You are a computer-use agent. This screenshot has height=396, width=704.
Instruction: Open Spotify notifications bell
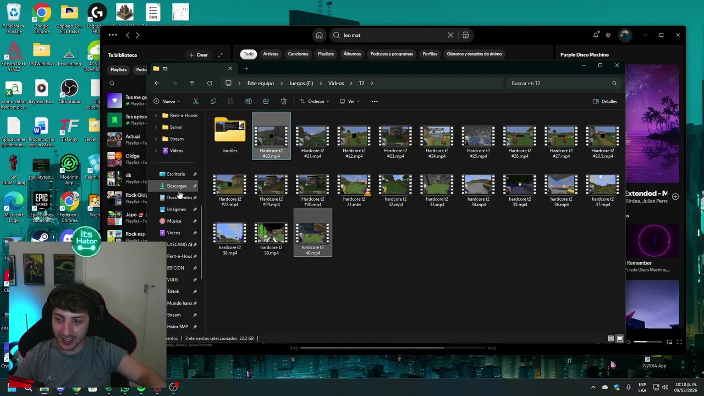click(x=596, y=35)
